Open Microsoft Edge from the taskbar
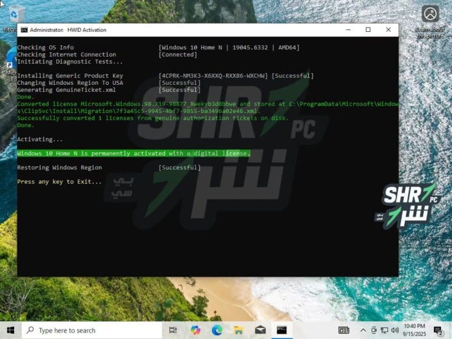452x339 pixels. tap(217, 330)
